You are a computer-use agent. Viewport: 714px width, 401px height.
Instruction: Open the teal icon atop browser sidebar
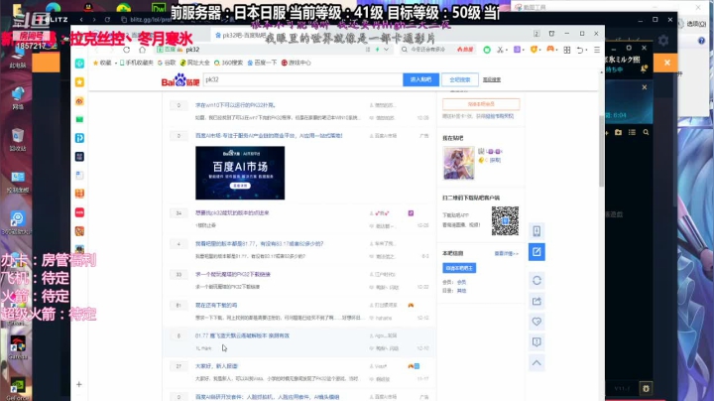click(x=79, y=64)
